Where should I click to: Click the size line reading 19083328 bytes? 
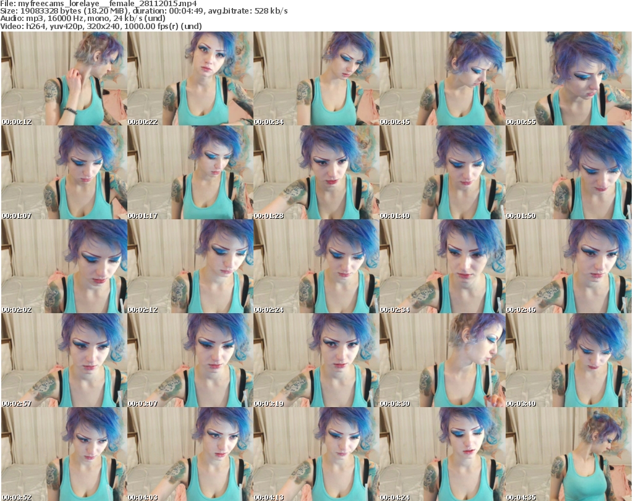click(144, 11)
